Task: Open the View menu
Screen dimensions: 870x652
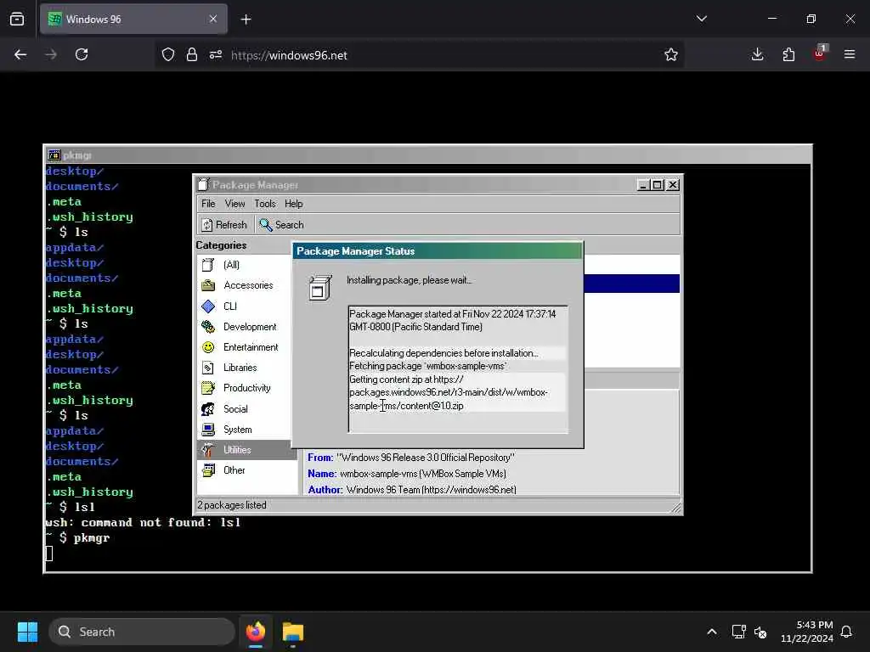Action: coord(234,204)
